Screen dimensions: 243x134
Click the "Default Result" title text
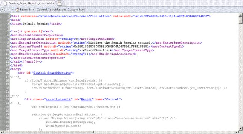(x=35, y=24)
